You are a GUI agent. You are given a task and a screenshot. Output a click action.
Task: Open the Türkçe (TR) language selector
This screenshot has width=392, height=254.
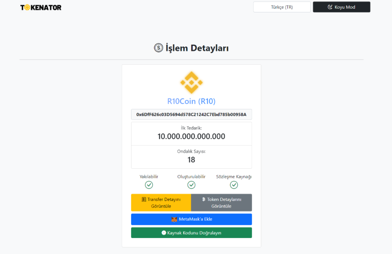point(282,7)
